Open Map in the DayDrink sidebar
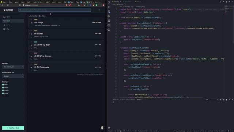The height and width of the screenshot is (132, 234). tap(13, 29)
